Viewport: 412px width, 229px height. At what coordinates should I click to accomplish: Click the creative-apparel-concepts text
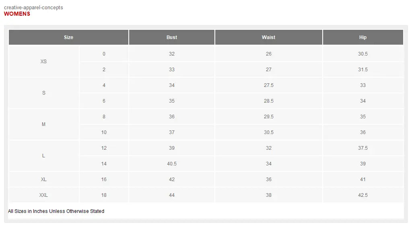pos(33,8)
